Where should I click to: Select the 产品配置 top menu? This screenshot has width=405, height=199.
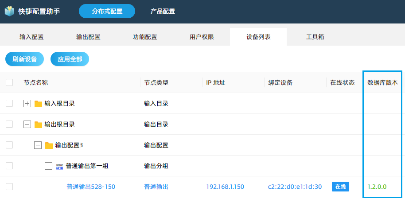click(163, 11)
